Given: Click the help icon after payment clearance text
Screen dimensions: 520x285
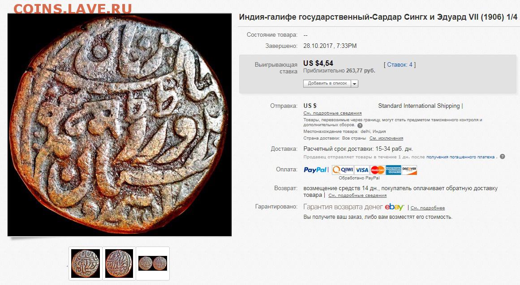Looking at the screenshot, I should [503, 157].
